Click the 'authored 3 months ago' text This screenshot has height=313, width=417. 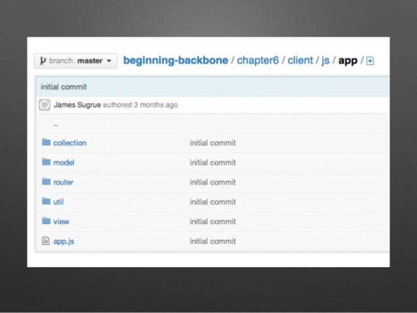pyautogui.click(x=141, y=105)
